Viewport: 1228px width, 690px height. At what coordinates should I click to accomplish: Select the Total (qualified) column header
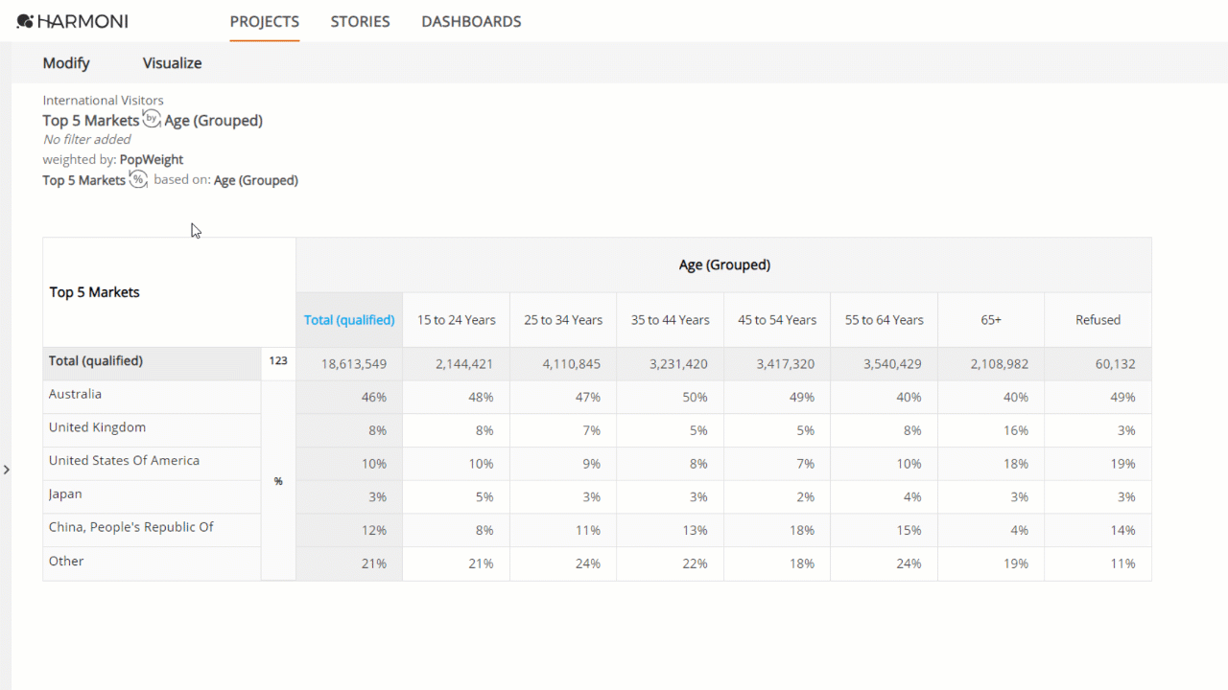(349, 320)
